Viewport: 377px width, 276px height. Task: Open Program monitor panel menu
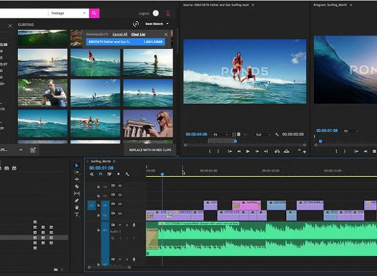coord(351,5)
